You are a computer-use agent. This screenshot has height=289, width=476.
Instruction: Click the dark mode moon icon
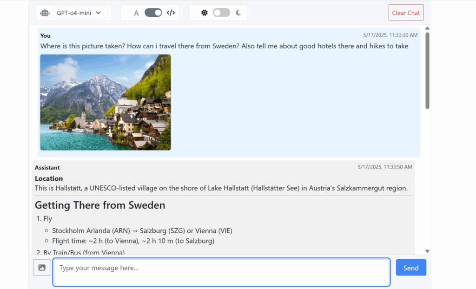point(238,13)
